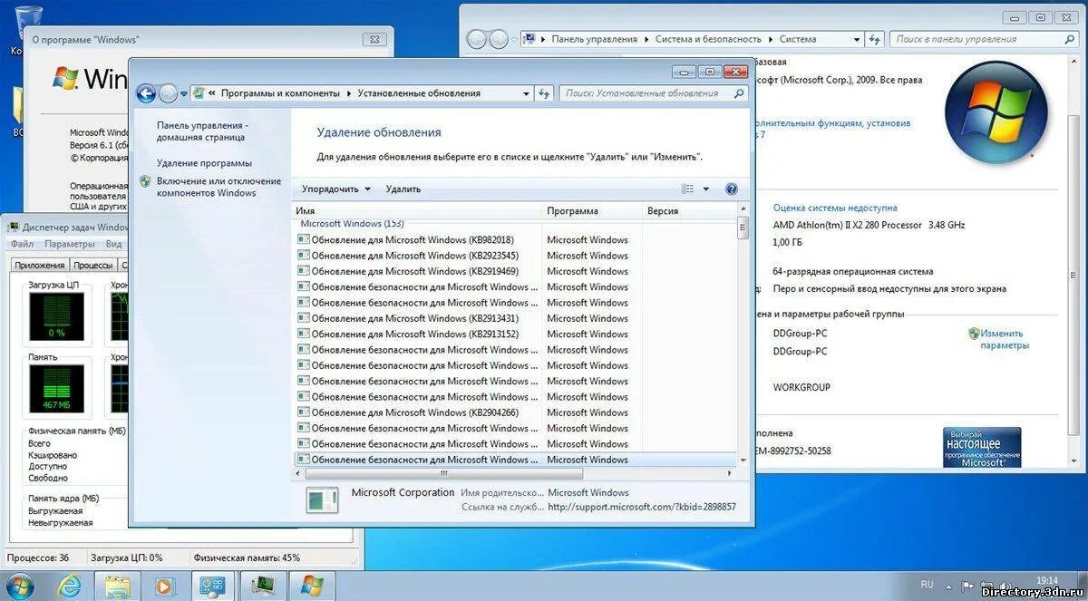This screenshot has width=1088, height=601.
Task: Open Панель управления - домашняя страница link
Action: 201,131
